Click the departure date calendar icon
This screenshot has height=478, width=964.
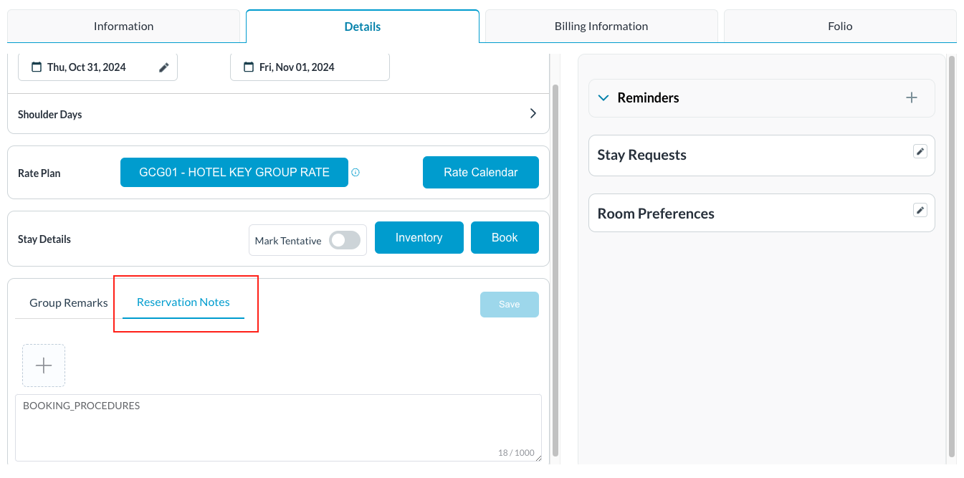[x=249, y=67]
